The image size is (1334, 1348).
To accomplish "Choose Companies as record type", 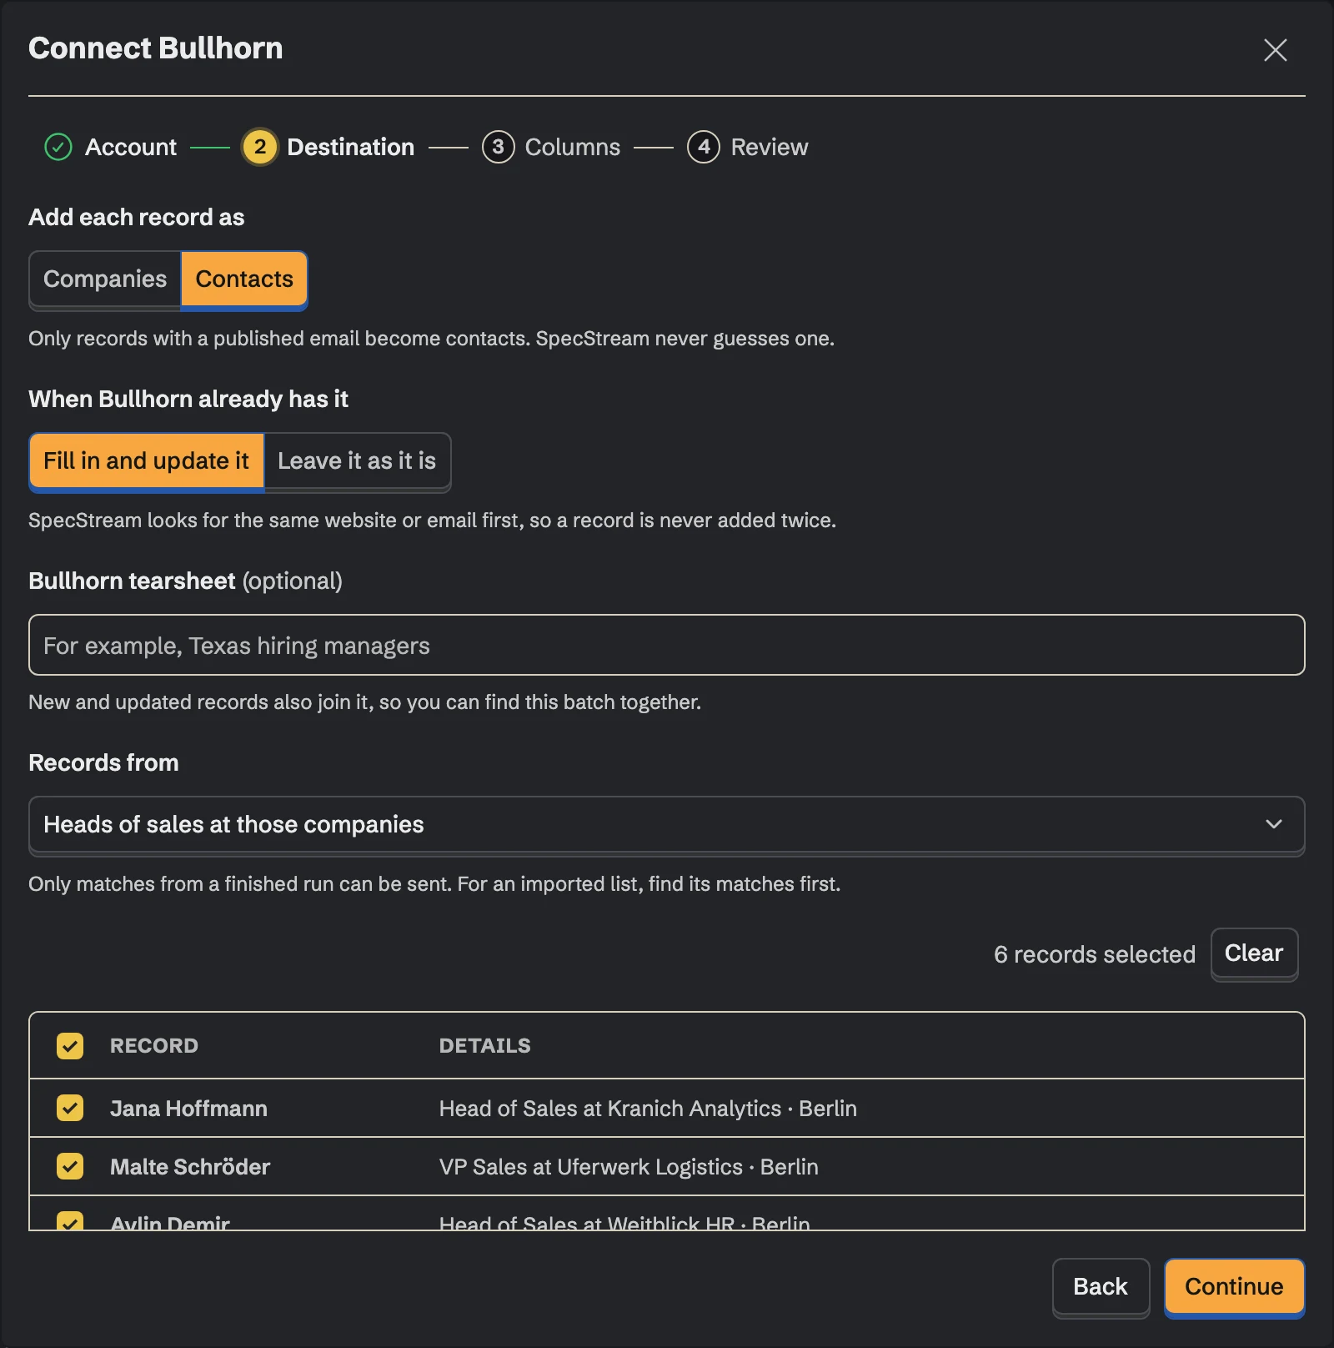I will pos(105,279).
